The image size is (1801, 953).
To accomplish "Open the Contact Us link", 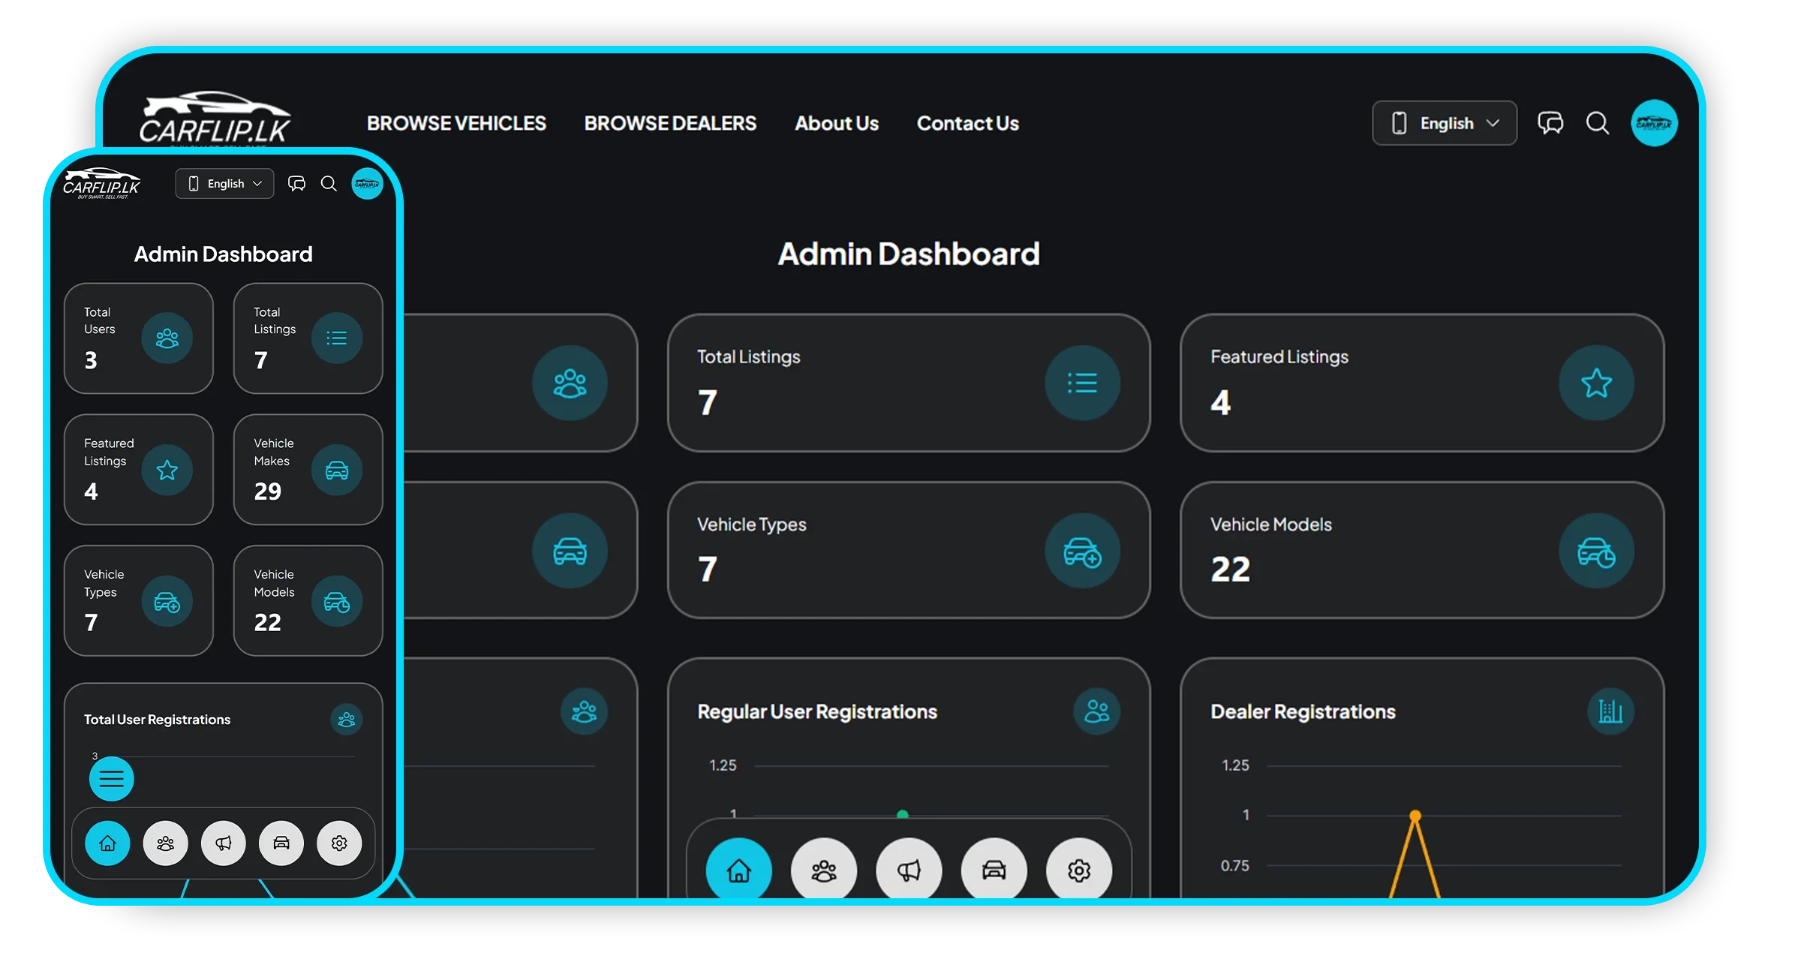I will pos(967,123).
